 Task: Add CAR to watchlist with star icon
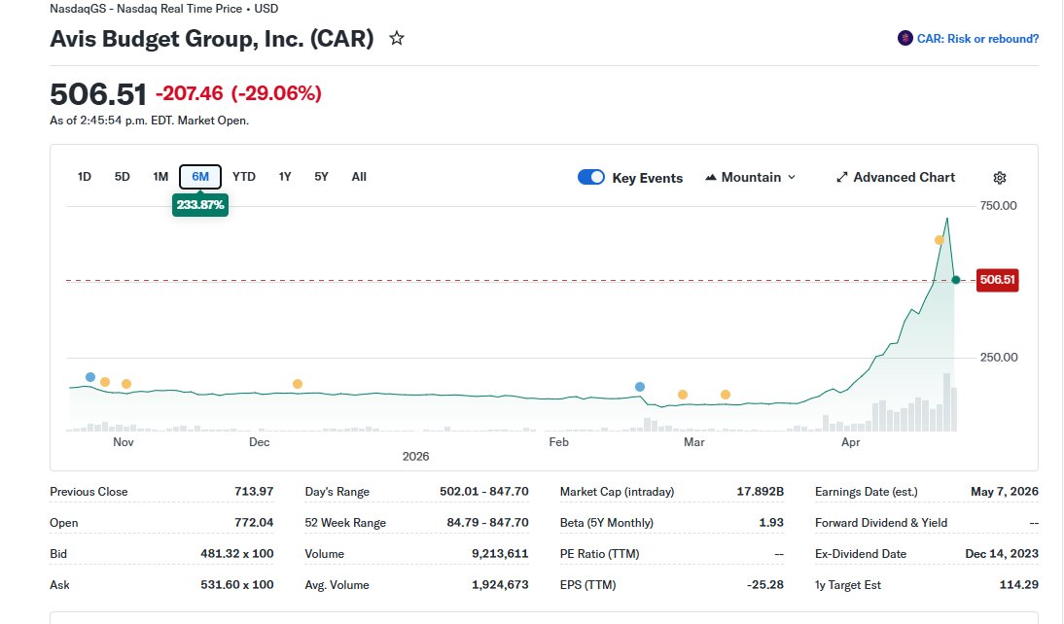coord(396,38)
